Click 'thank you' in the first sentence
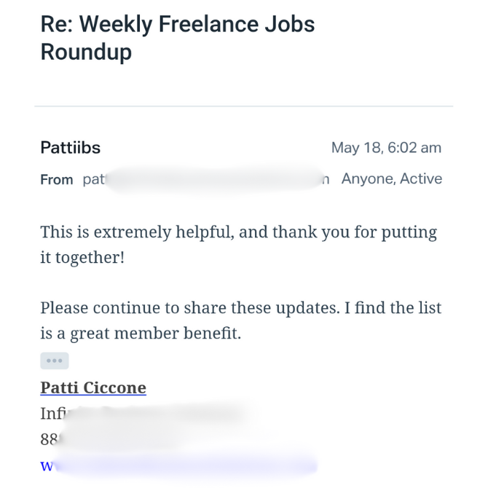 pyautogui.click(x=307, y=232)
